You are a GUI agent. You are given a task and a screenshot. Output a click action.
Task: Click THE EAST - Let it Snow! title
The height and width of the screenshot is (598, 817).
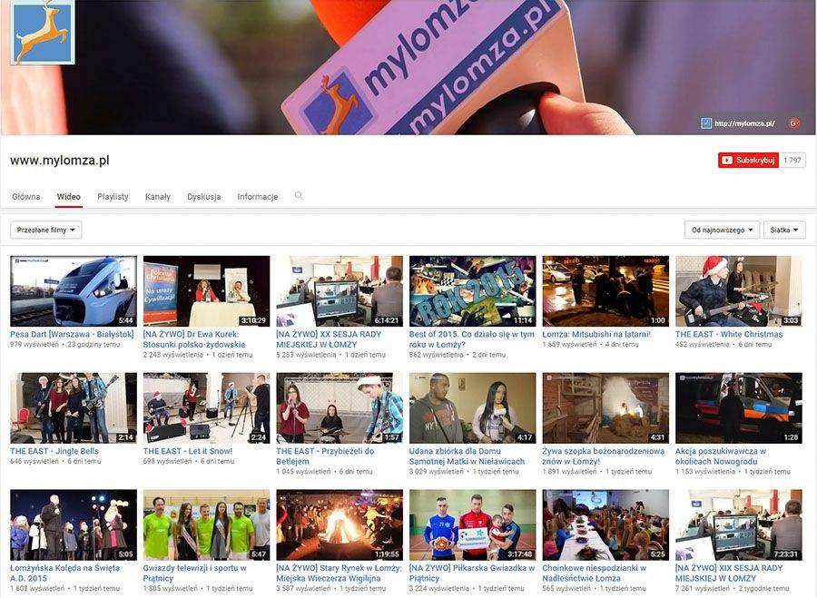click(x=188, y=451)
